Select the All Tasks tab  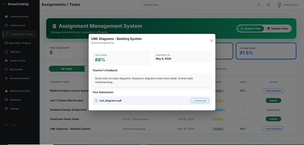(67, 69)
